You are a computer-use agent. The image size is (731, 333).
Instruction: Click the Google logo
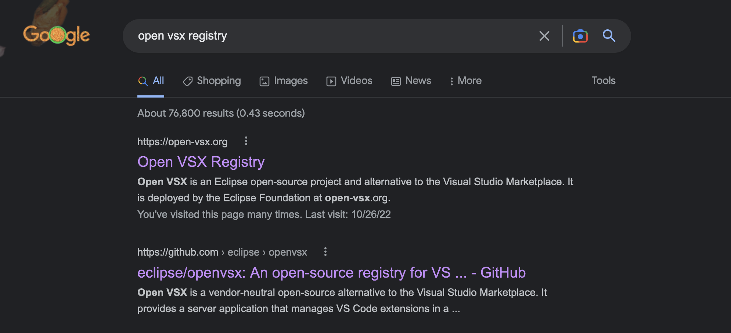click(57, 35)
